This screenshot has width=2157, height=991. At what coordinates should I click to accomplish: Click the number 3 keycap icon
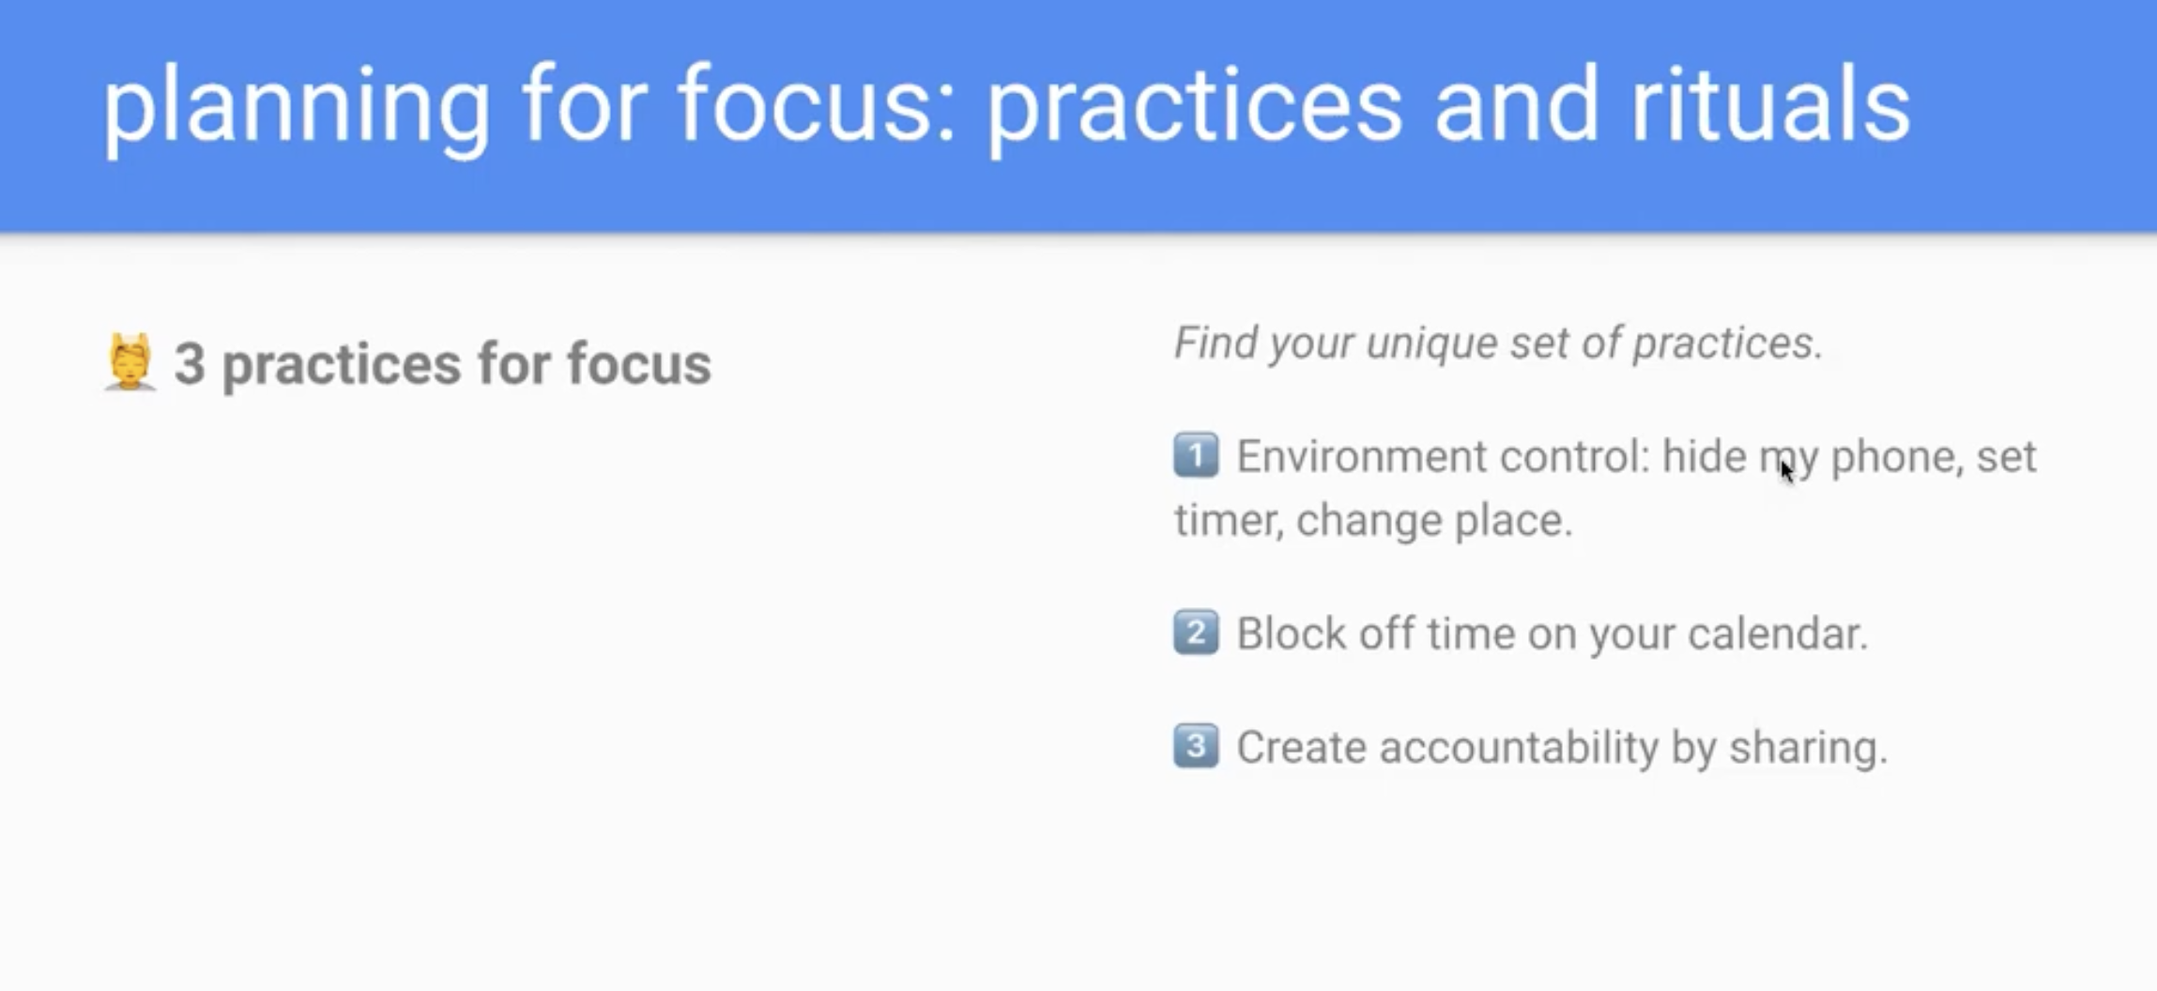coord(1196,746)
